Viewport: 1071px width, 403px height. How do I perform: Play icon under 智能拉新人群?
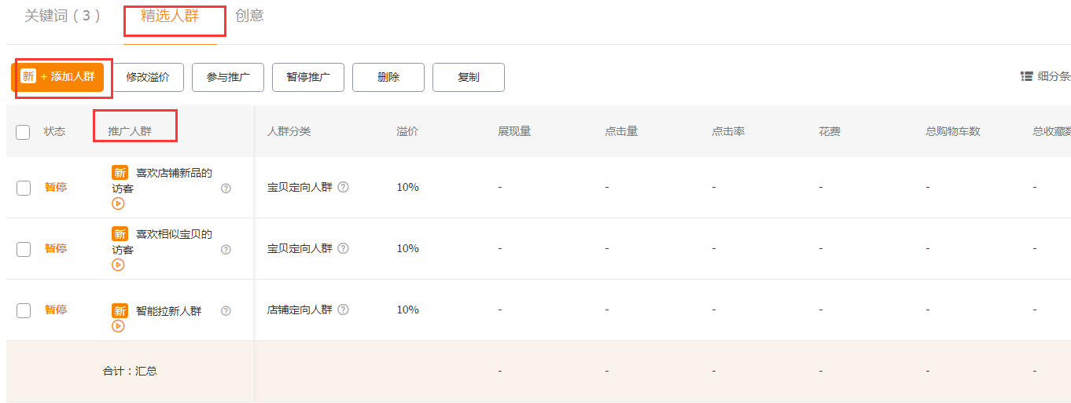click(x=118, y=326)
